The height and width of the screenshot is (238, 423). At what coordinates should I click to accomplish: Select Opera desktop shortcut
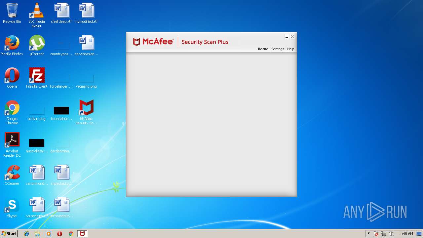(x=12, y=78)
